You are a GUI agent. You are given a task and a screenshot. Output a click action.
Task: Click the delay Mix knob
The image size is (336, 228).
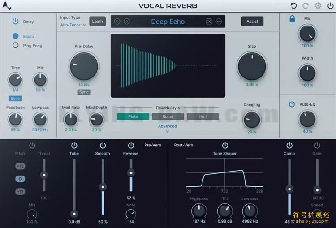pyautogui.click(x=40, y=80)
